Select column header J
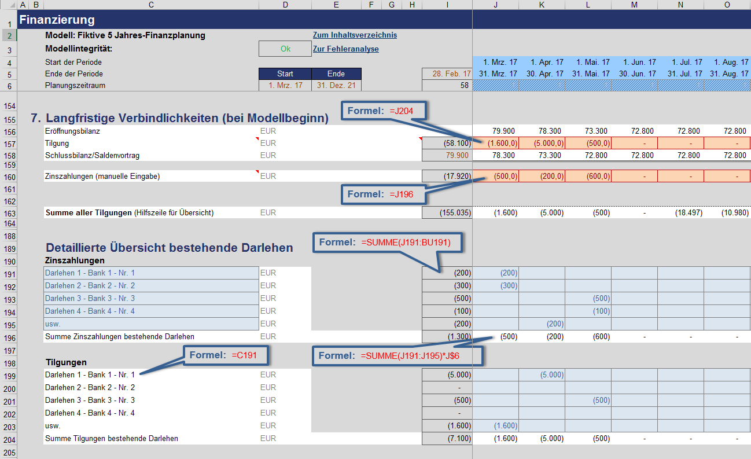This screenshot has height=459, width=751. tap(495, 5)
